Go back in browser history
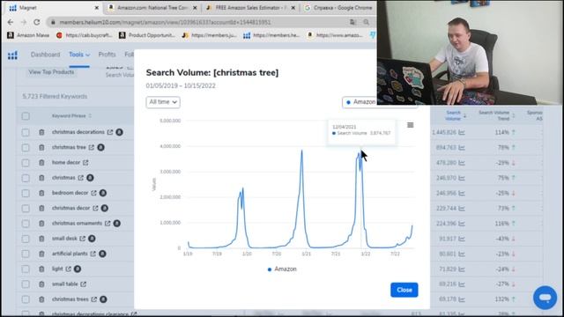 11,22
